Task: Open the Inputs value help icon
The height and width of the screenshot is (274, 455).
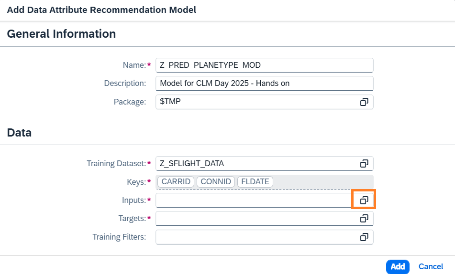Action: [x=364, y=200]
